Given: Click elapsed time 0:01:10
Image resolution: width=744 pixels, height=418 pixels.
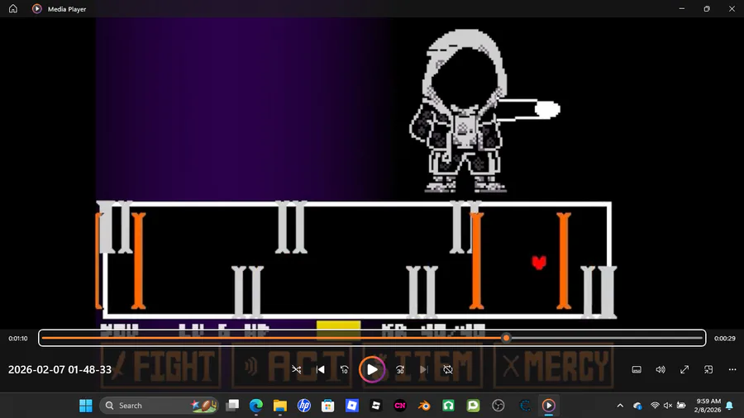Looking at the screenshot, I should (x=18, y=339).
